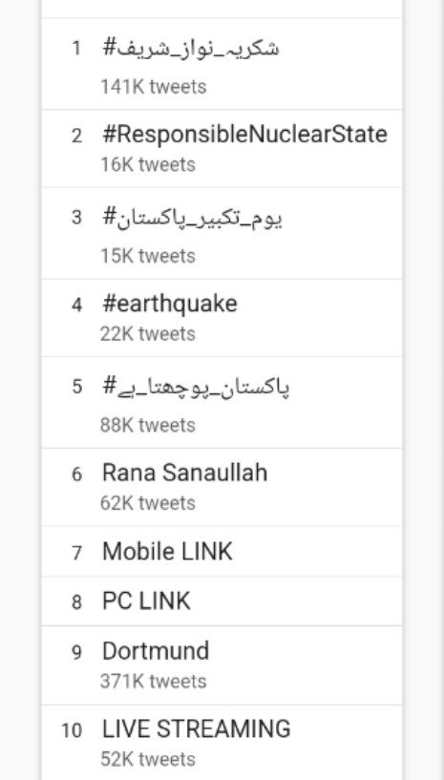Click rank number 10 beside LIVE STREAMING

[72, 730]
